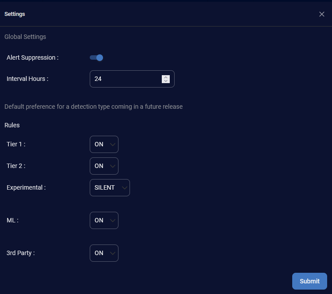The width and height of the screenshot is (332, 294).
Task: Click the chevron arrow in Tier 1 selector
Action: [x=113, y=145]
